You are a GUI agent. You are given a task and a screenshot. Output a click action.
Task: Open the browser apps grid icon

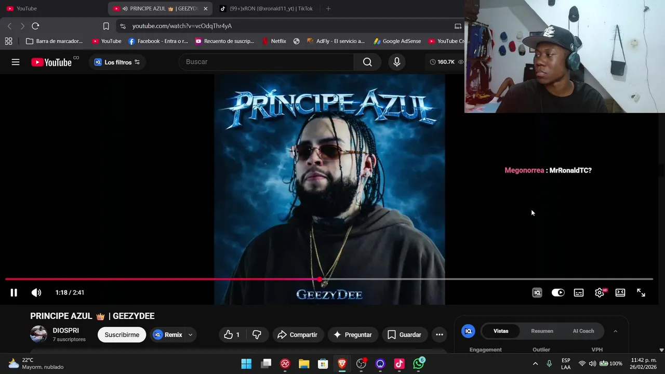(8, 41)
